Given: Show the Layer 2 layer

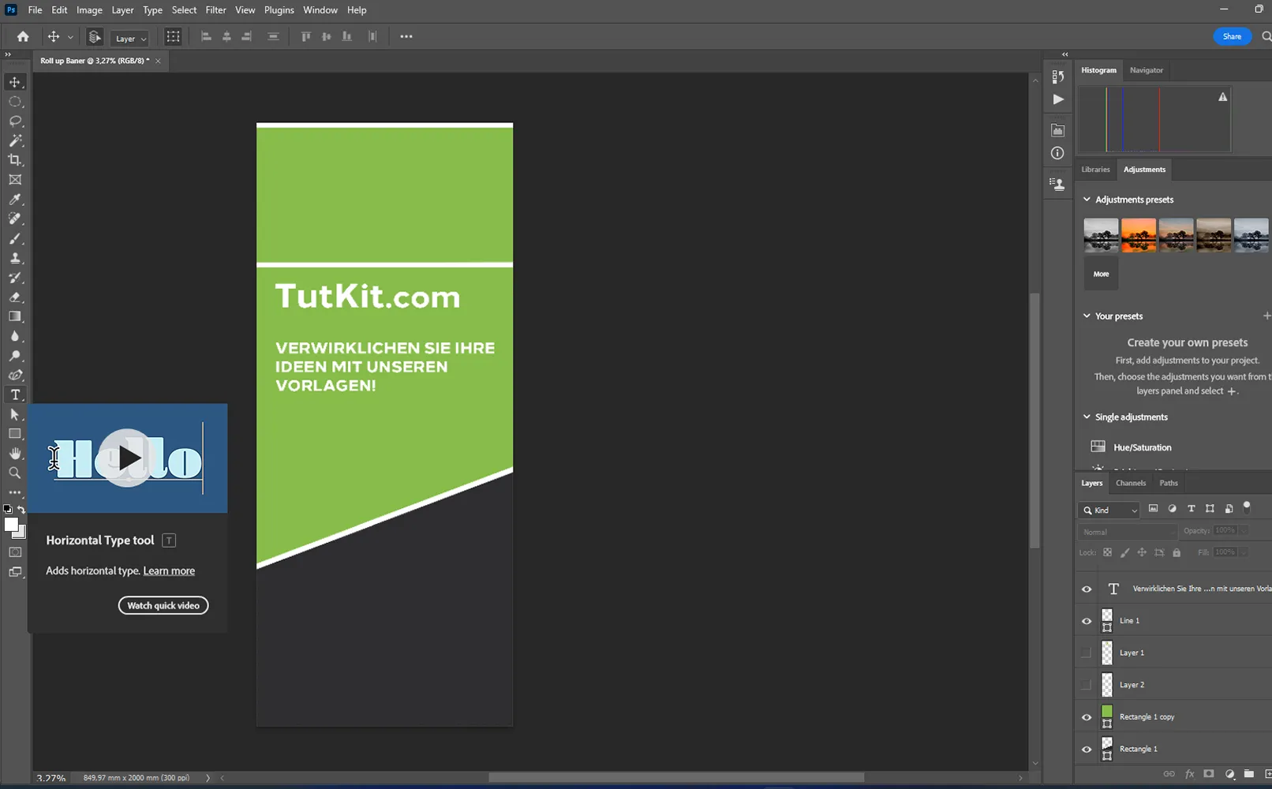Looking at the screenshot, I should point(1087,685).
